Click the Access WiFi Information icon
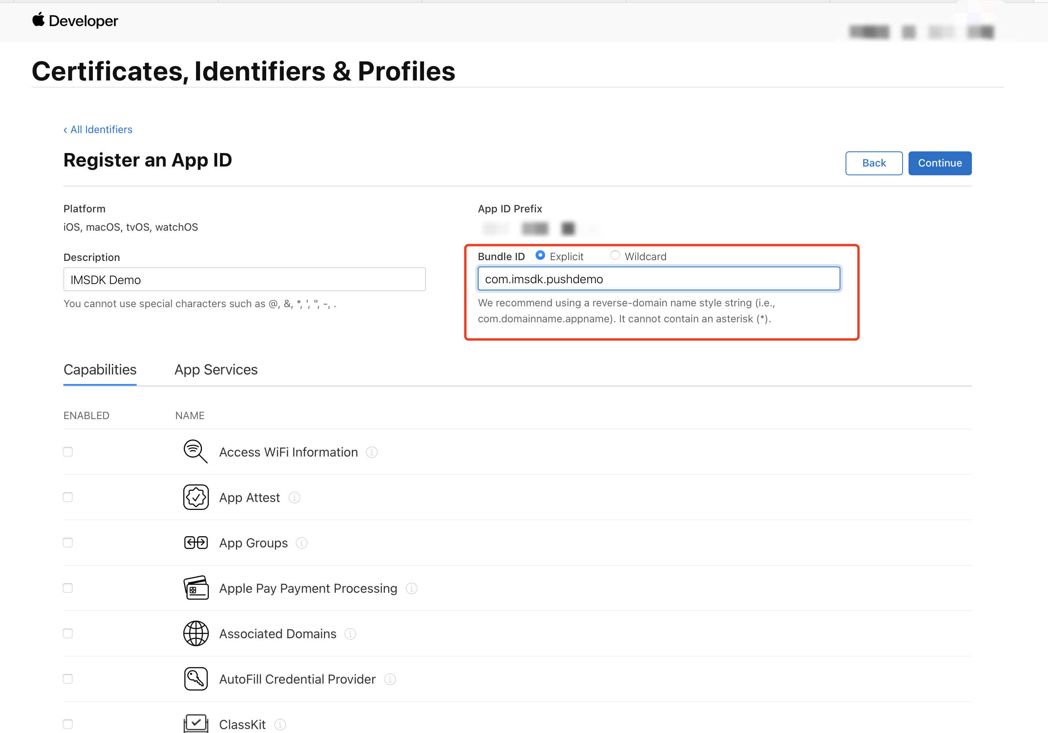1048x733 pixels. tap(195, 451)
